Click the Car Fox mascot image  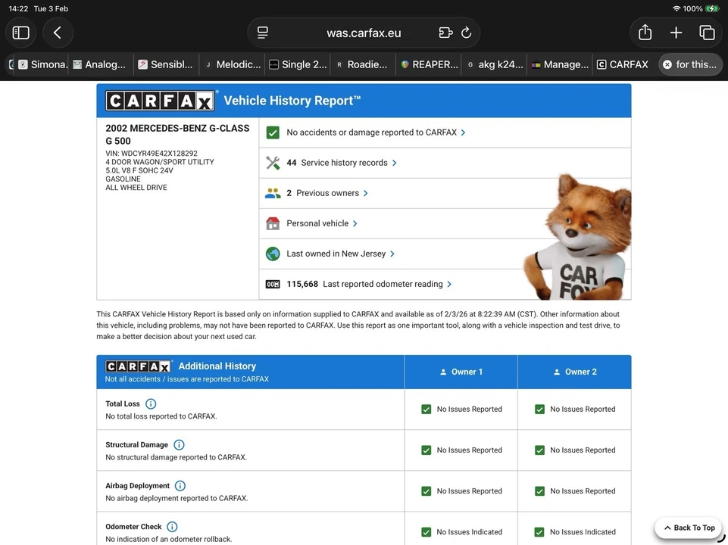click(577, 237)
